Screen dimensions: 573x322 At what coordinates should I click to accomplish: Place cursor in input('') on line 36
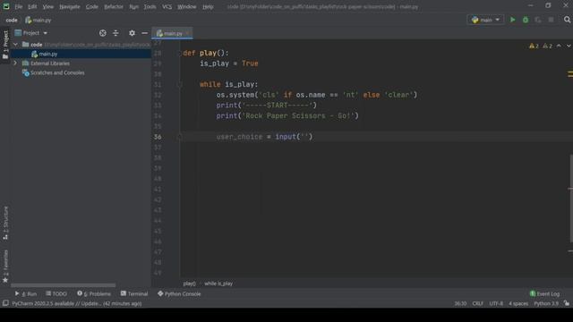pyautogui.click(x=304, y=137)
